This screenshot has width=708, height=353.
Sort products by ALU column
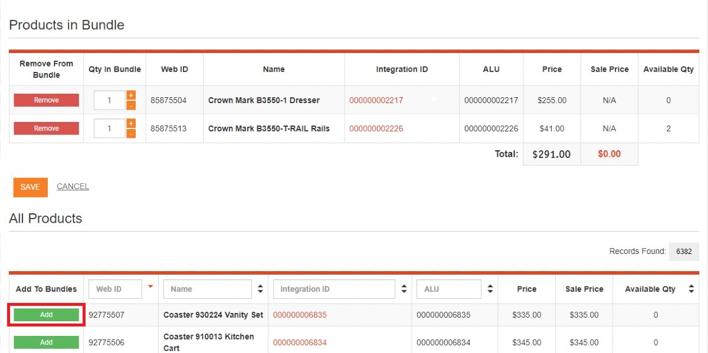pyautogui.click(x=490, y=289)
